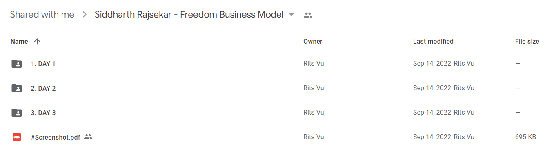
Task: Sort by the Last modified column
Action: pos(433,41)
